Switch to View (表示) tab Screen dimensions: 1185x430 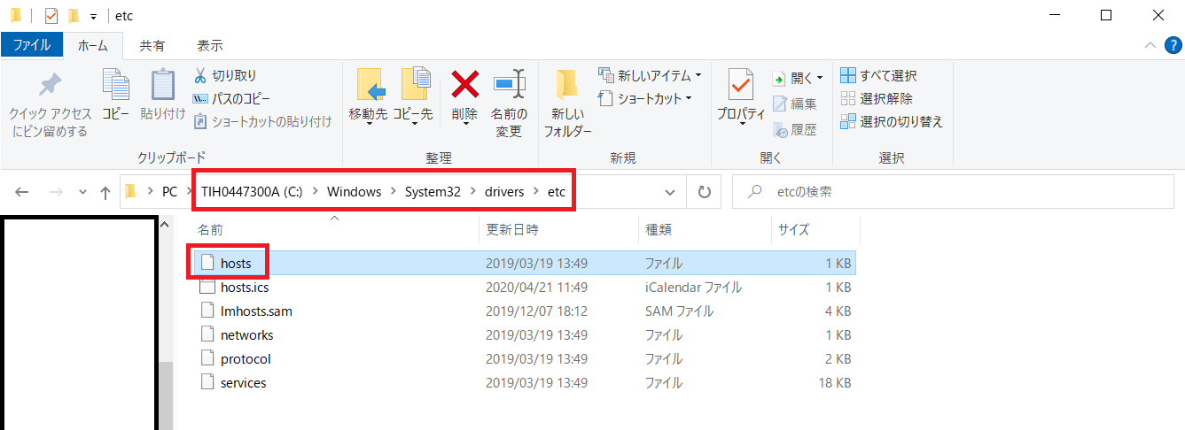point(210,45)
